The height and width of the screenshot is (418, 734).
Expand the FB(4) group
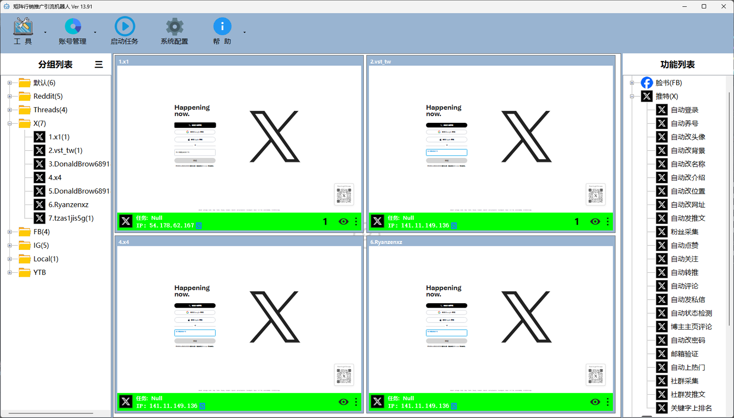pyautogui.click(x=9, y=232)
